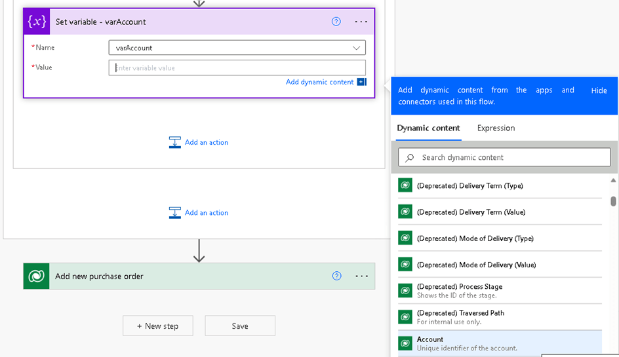Expand the varAccount Name dropdown

click(356, 48)
